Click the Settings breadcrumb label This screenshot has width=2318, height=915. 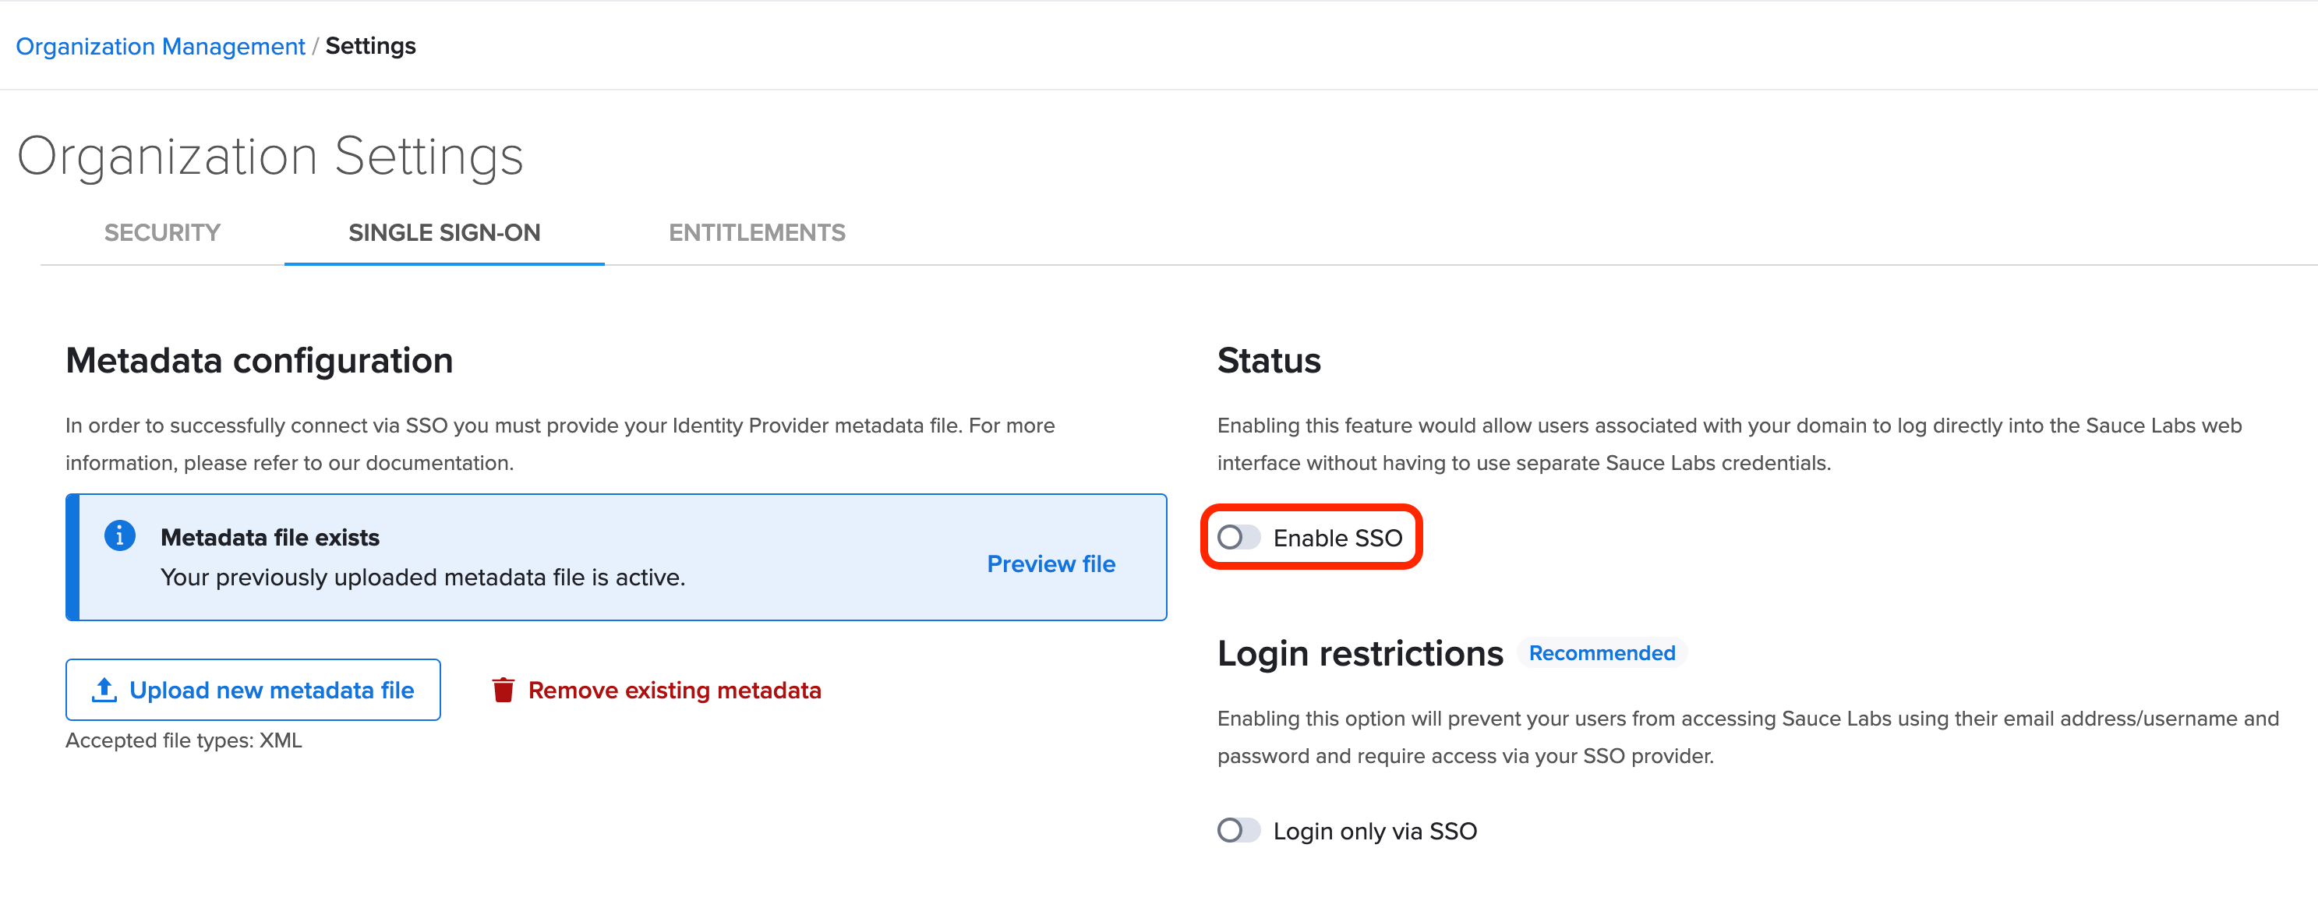(371, 45)
